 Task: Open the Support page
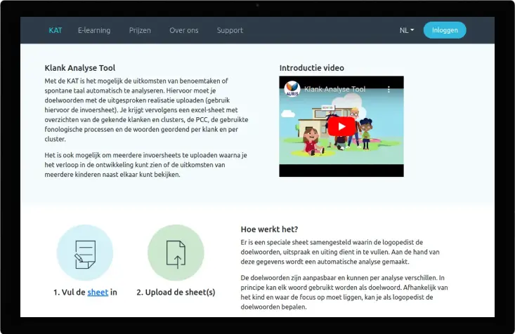pyautogui.click(x=230, y=30)
